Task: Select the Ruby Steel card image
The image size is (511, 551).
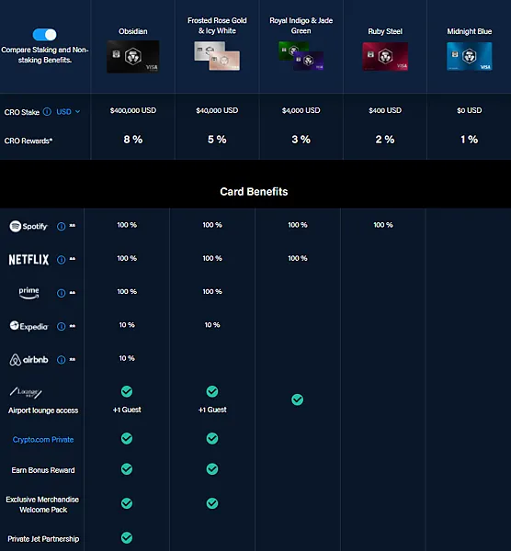Action: (385, 56)
